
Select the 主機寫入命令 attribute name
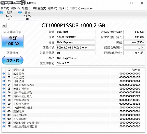(21, 104)
